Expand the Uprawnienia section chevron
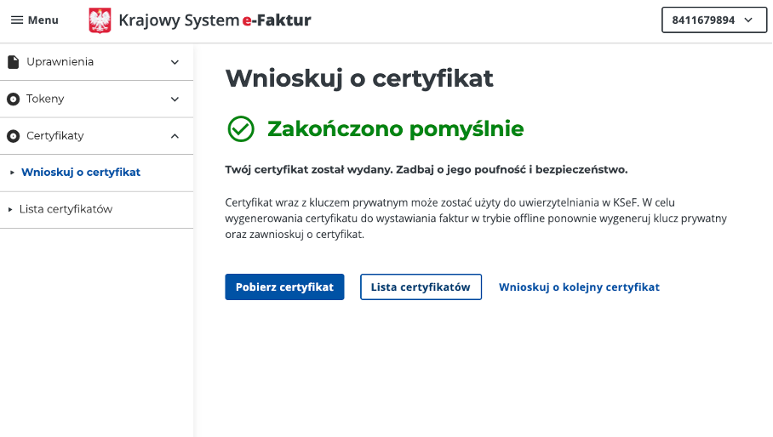 [175, 62]
